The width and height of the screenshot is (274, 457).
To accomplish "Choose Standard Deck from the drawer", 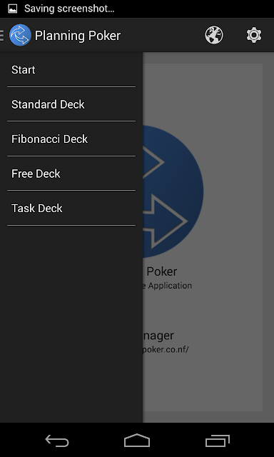I will click(71, 104).
